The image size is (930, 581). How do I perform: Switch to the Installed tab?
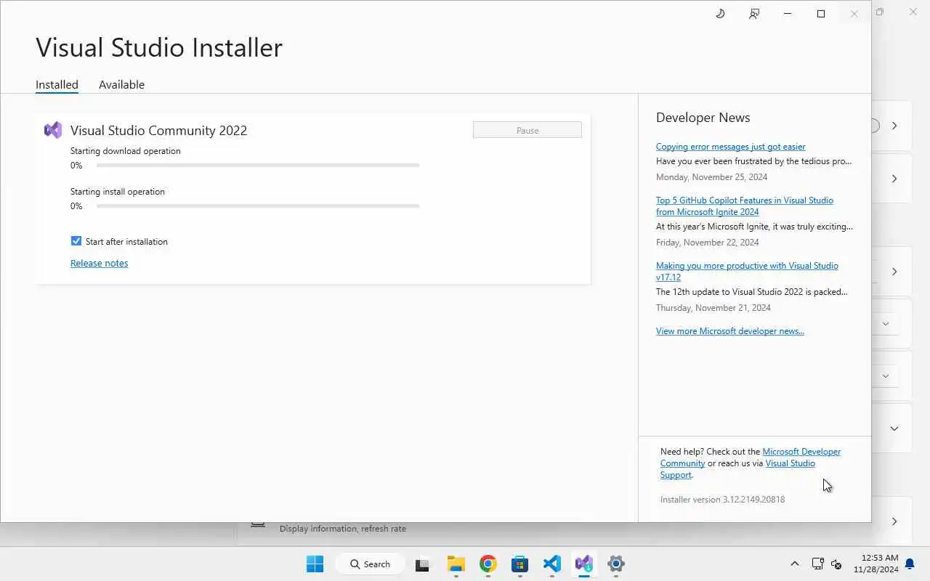57,84
